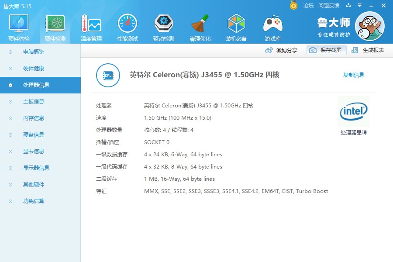Click 处理器品牌 label under Intel logo
The image size is (393, 262).
click(x=353, y=133)
